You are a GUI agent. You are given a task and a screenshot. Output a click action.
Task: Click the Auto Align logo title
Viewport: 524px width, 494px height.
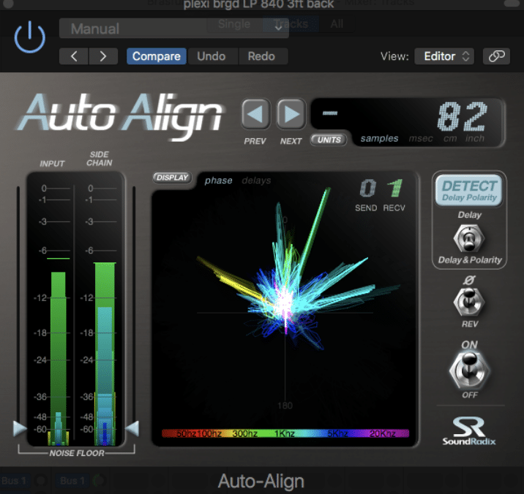click(x=120, y=115)
